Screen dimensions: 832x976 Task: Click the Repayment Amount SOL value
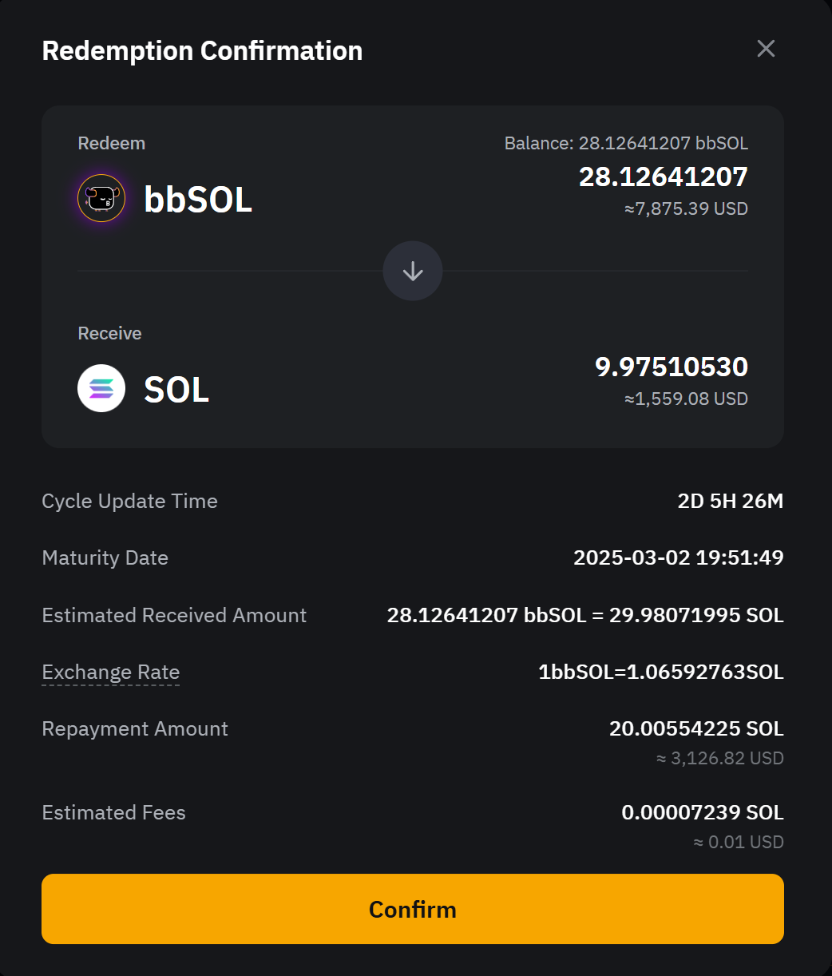(x=695, y=728)
